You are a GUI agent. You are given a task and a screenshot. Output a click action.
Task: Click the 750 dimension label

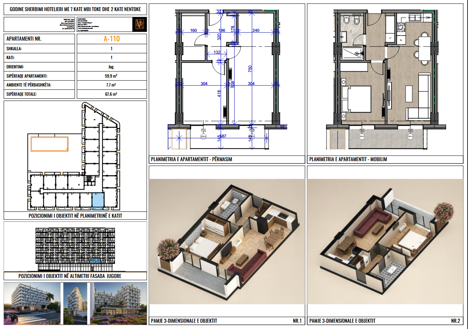coord(250,68)
